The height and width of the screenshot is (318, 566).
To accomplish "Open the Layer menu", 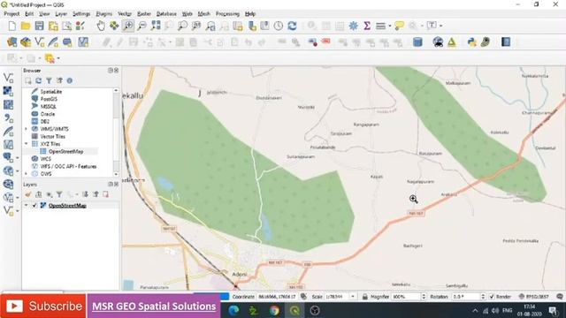I will pos(61,14).
